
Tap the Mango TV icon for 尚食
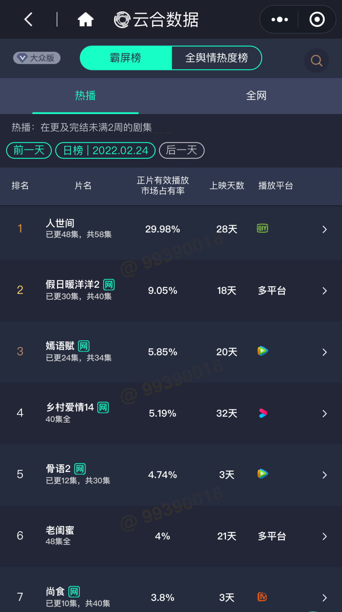pyautogui.click(x=262, y=597)
